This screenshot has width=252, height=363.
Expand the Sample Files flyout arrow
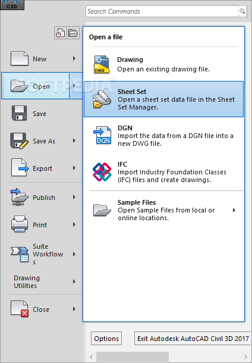click(x=234, y=210)
